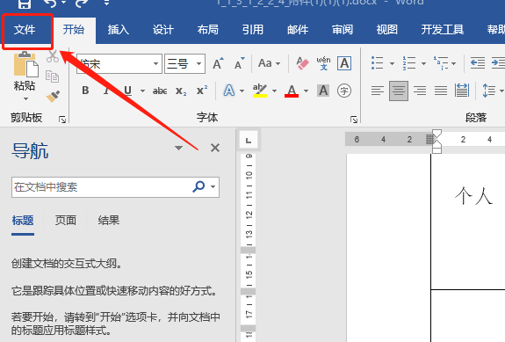Toggle bold formatting
Viewport: 505px width, 342px height.
point(85,91)
